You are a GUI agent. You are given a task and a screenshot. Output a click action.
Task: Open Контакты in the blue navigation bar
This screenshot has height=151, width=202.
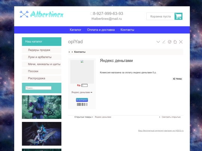pyautogui.click(x=127, y=30)
